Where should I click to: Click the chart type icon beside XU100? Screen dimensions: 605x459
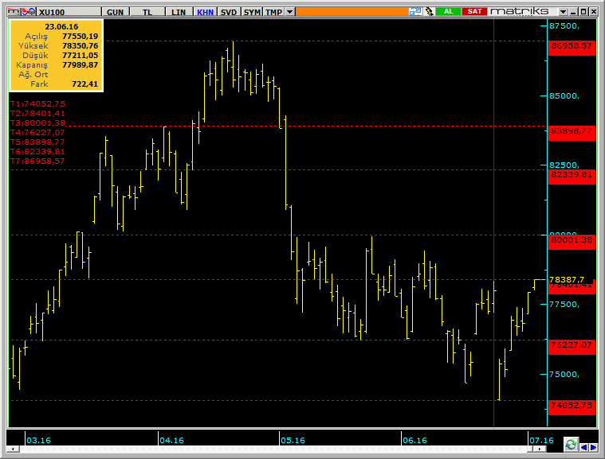[29, 12]
